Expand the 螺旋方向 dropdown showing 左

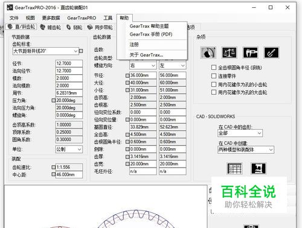[x=172, y=66]
